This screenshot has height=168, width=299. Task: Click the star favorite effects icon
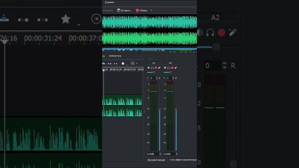pyautogui.click(x=123, y=63)
